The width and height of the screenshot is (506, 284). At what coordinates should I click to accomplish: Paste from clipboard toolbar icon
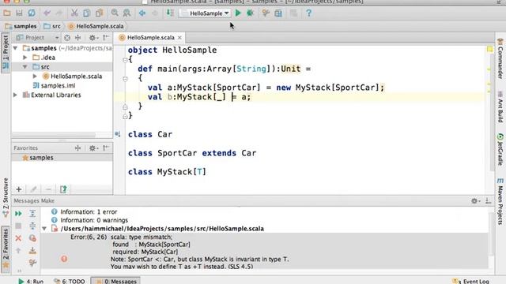click(x=100, y=13)
